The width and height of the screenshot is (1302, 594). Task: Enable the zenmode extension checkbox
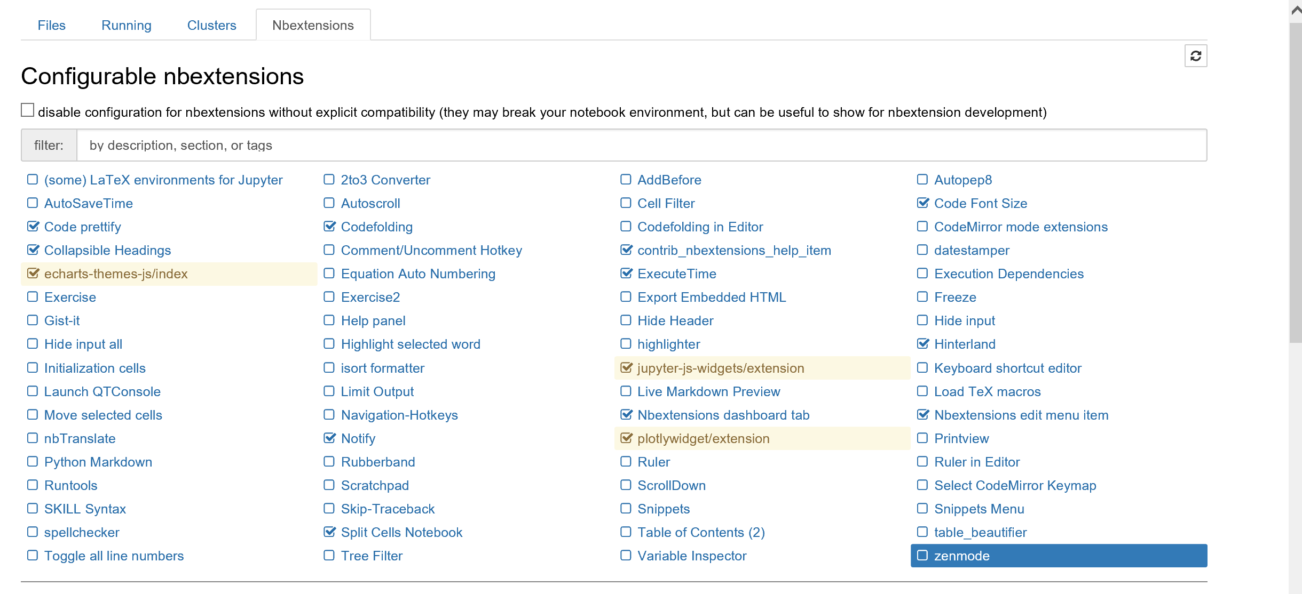coord(921,555)
